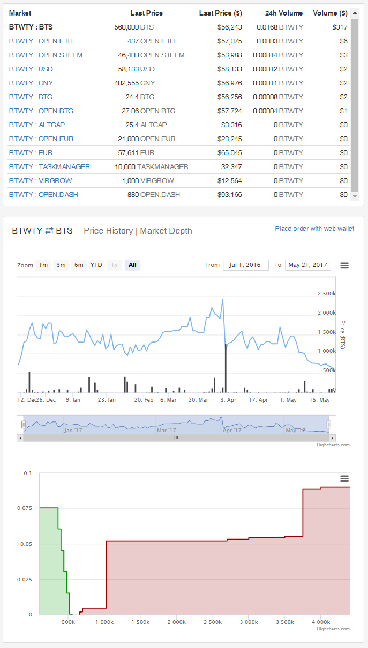Open the BTWTY : CNY market
Viewport: 368px width, 648px height.
coord(31,83)
